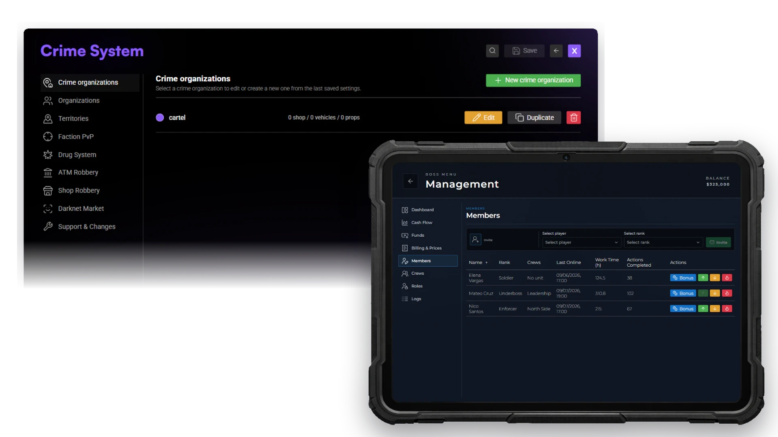Sort members by the Name column arrow

[487, 263]
